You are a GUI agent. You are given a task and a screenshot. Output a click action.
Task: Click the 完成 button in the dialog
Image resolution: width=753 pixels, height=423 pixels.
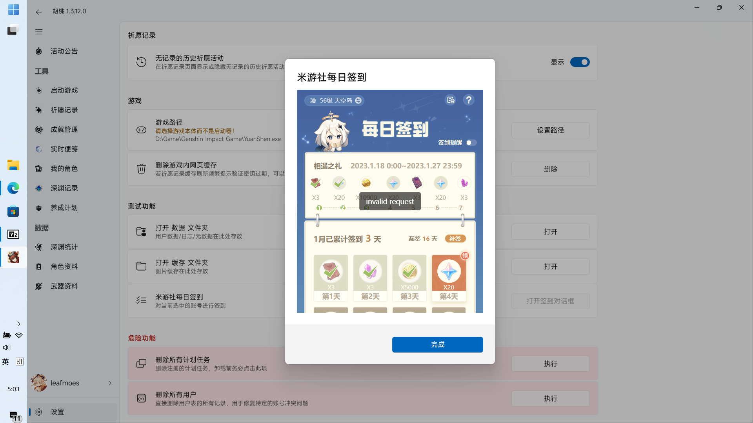click(437, 345)
